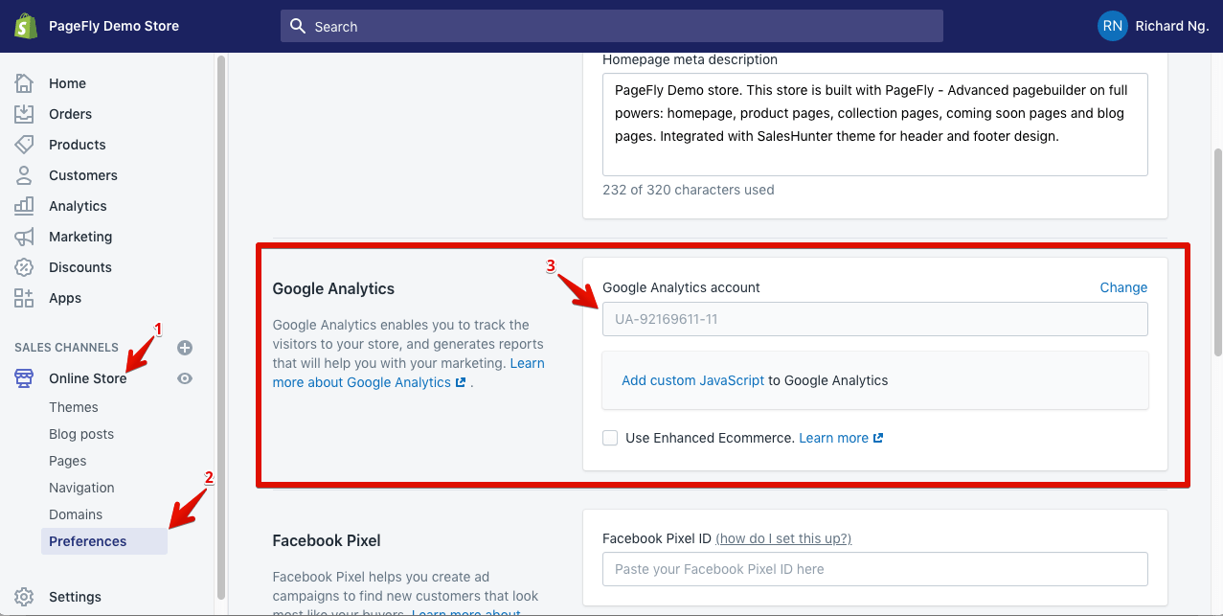Click the Online Store storefront icon
Viewport: 1223px width, 616px height.
tap(24, 378)
